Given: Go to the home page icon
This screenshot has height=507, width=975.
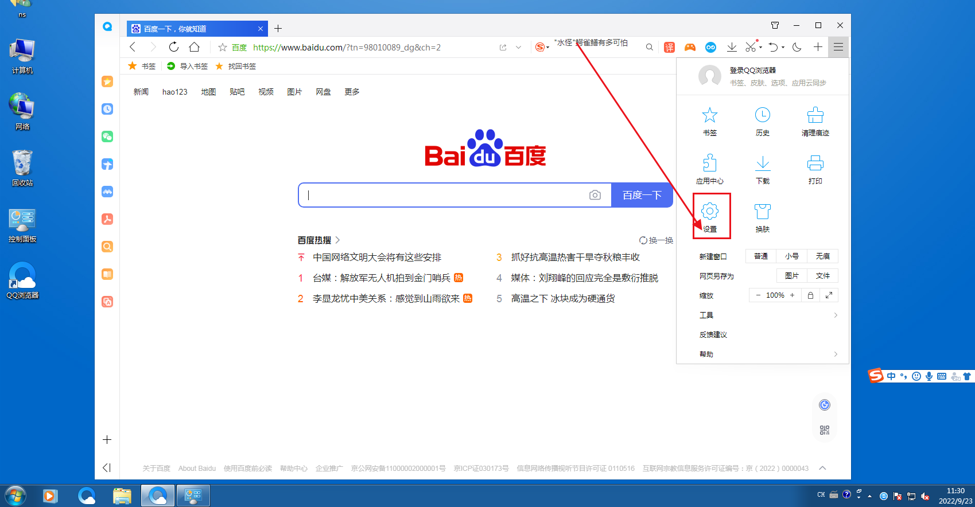Looking at the screenshot, I should coord(195,47).
